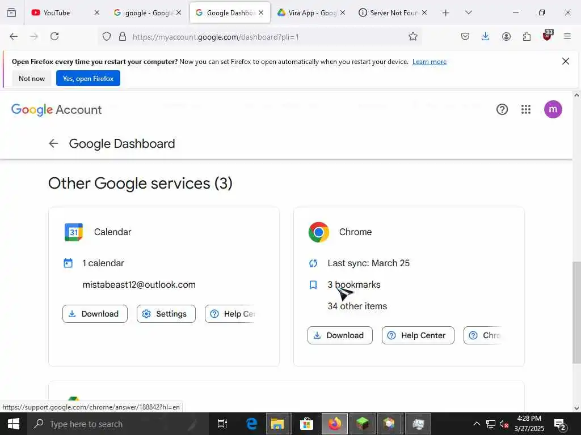Dismiss the Firefox startup notification bar

point(566,61)
